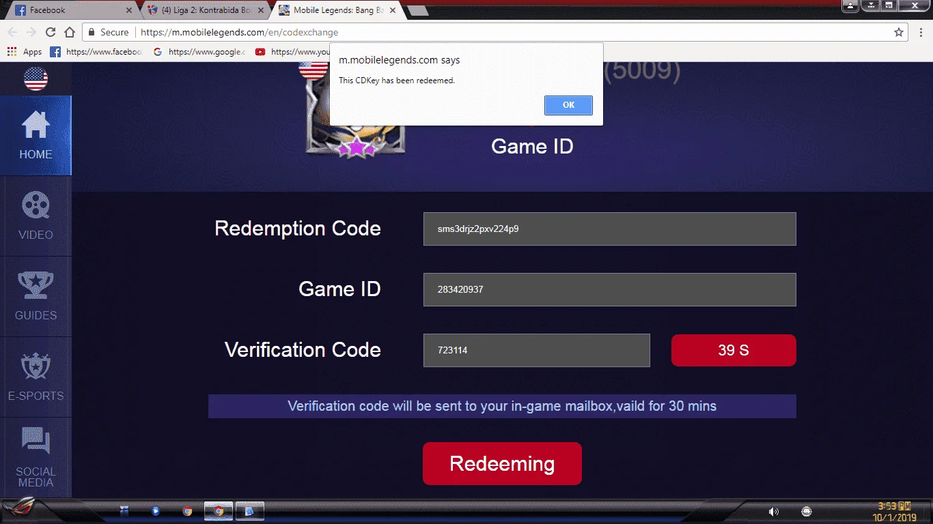This screenshot has height=524, width=933.
Task: Select the Mobile Legends: Bang Bang tab
Action: click(x=337, y=10)
